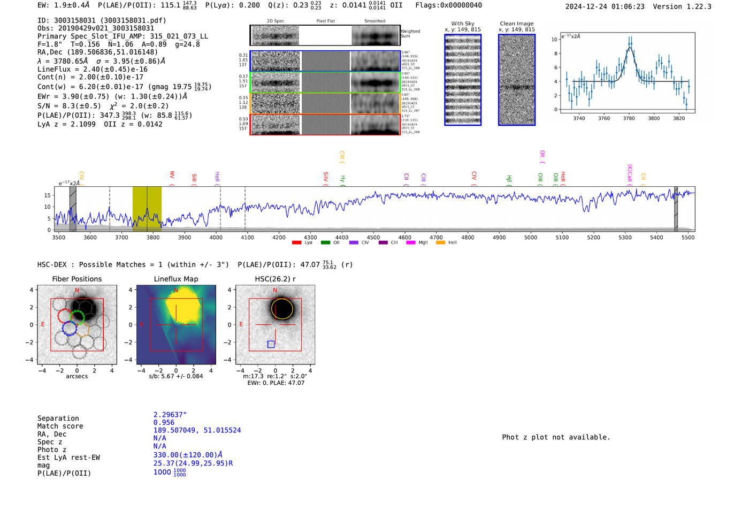
Task: Click the RA,Dec coordinates on the left
Action: pos(98,52)
